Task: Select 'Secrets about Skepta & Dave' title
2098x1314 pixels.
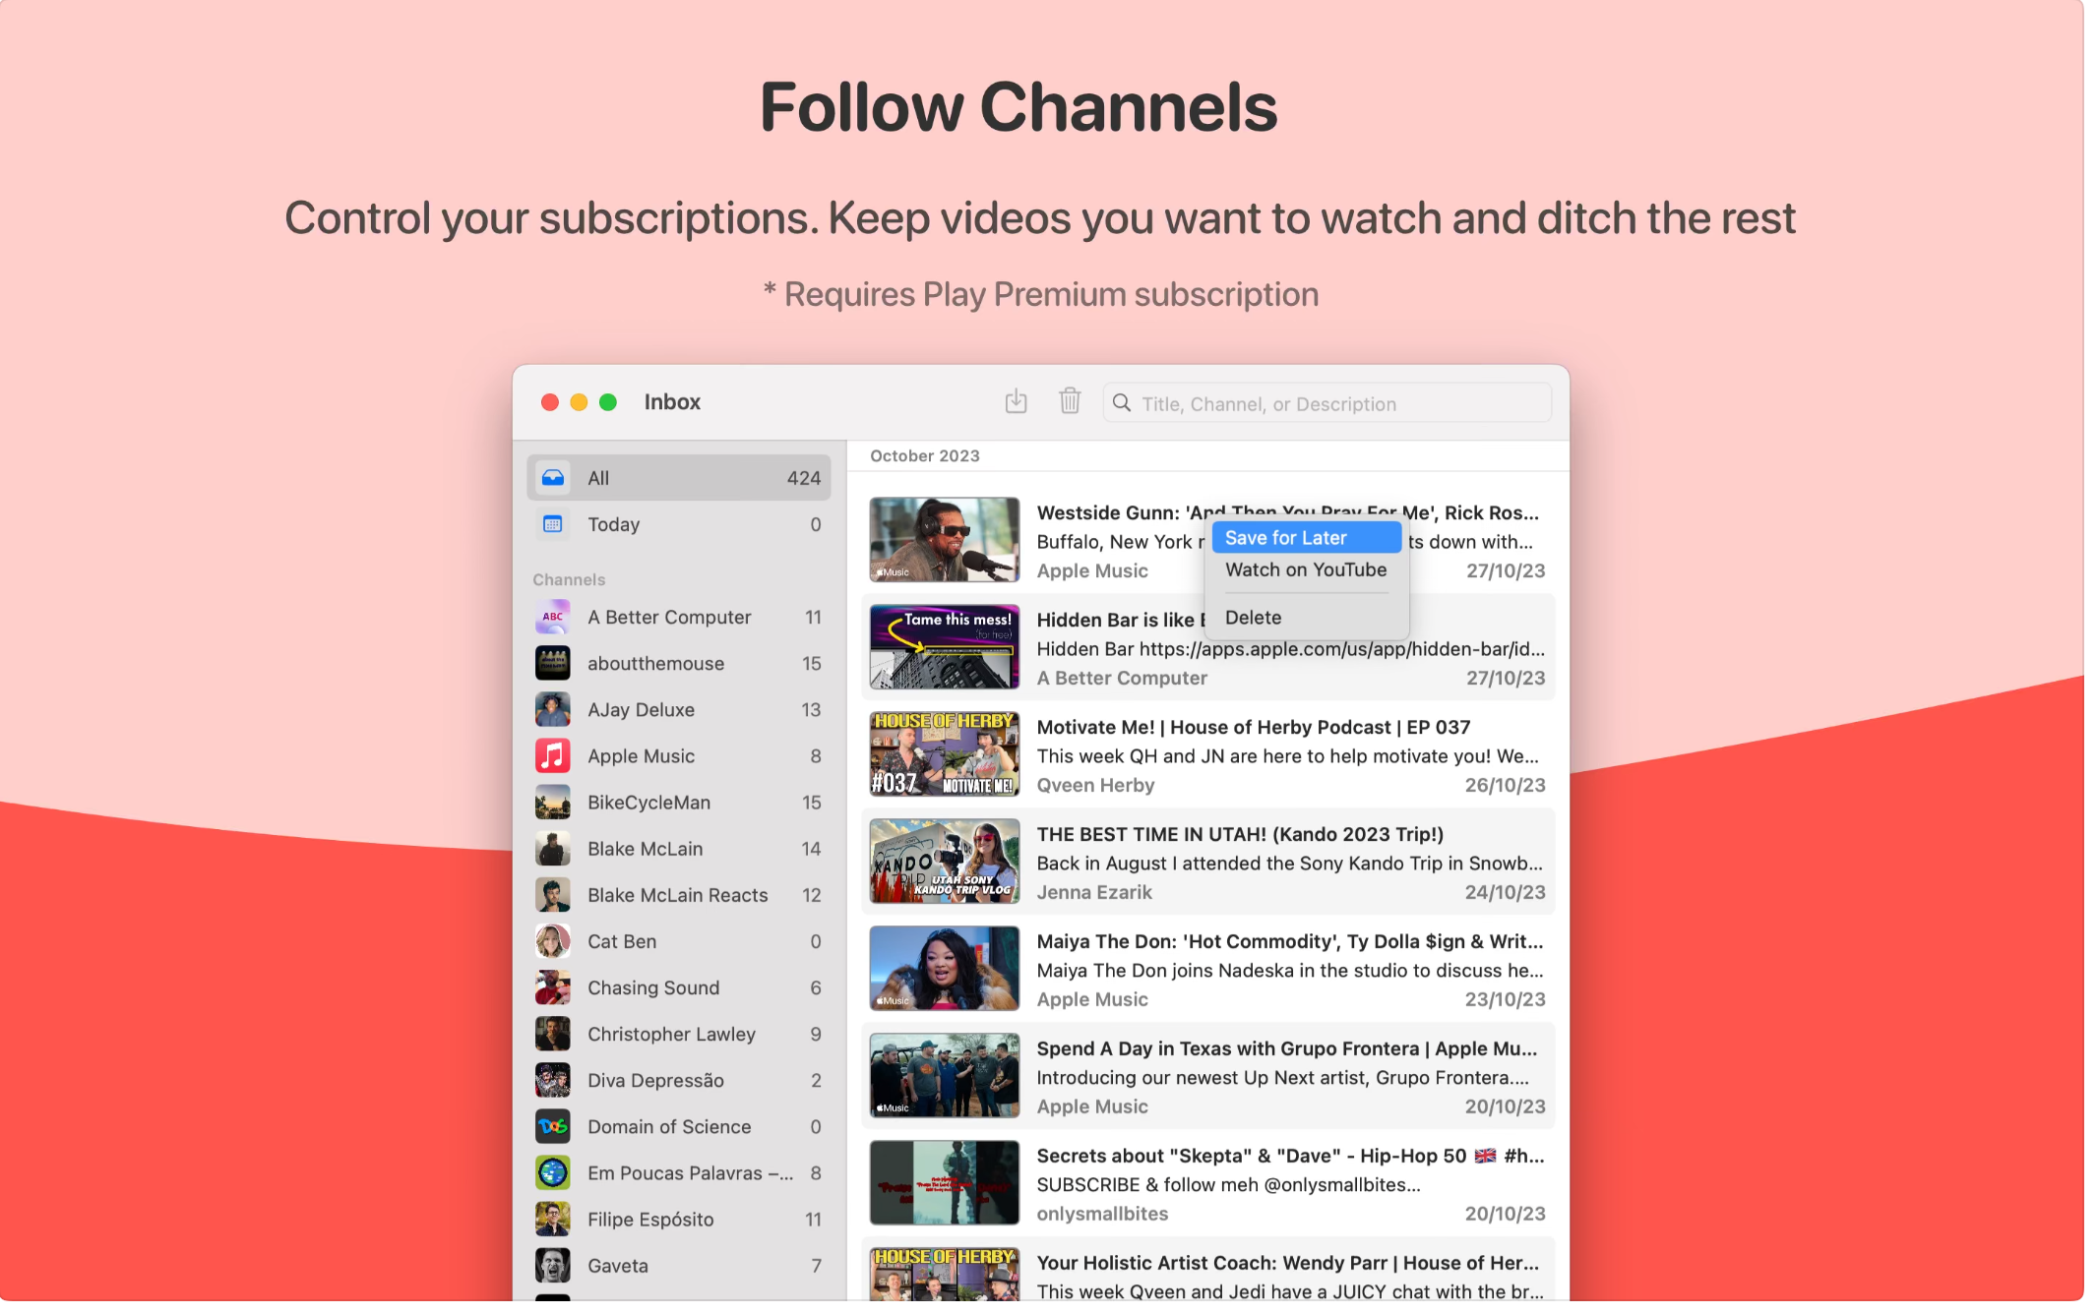Action: click(1290, 1156)
